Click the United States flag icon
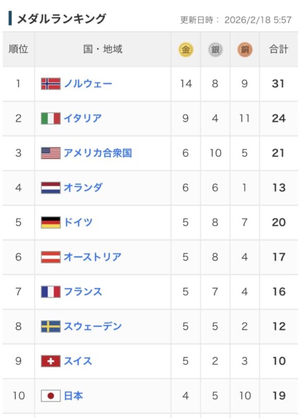 coord(51,153)
